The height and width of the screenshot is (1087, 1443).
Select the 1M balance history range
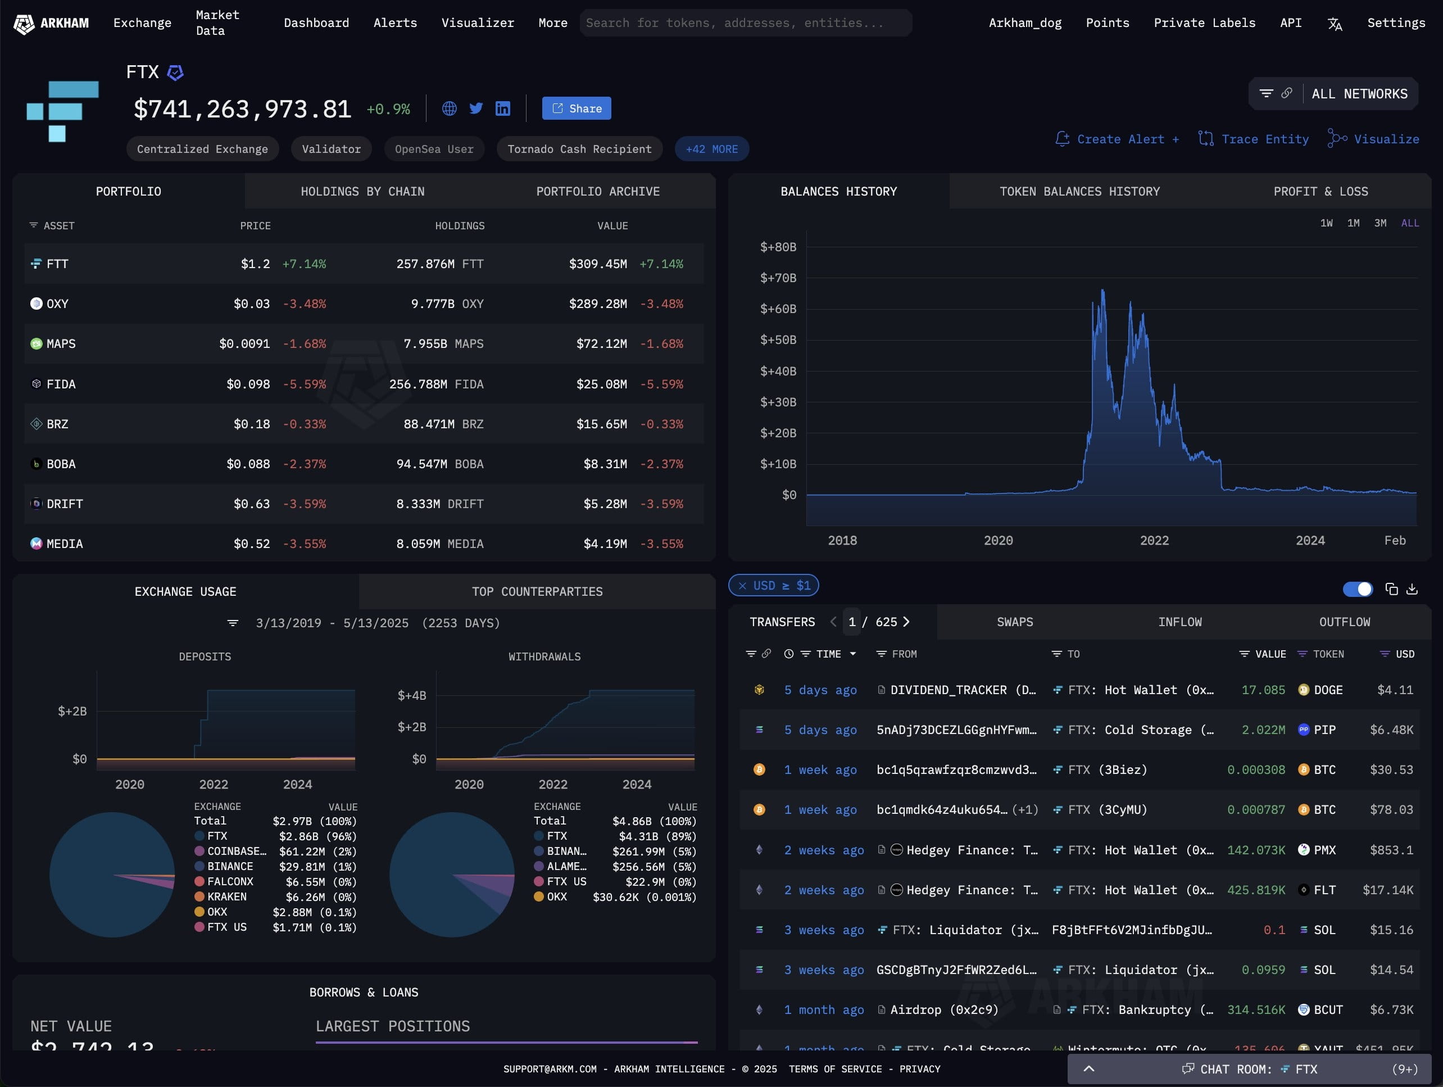pyautogui.click(x=1354, y=223)
